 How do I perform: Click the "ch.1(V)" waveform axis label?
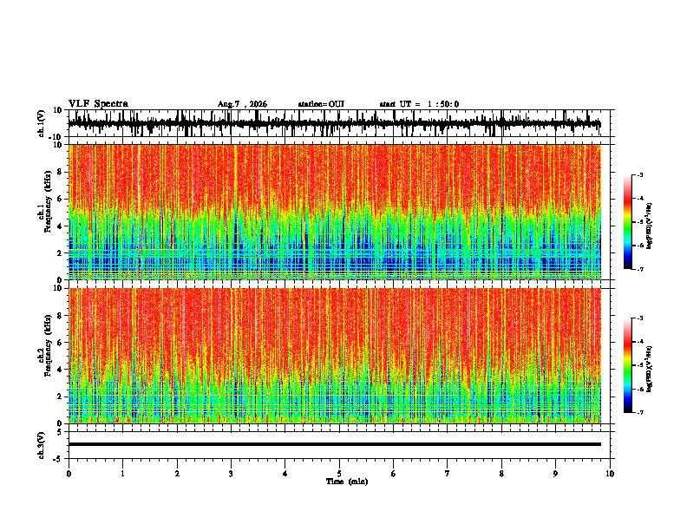(42, 123)
